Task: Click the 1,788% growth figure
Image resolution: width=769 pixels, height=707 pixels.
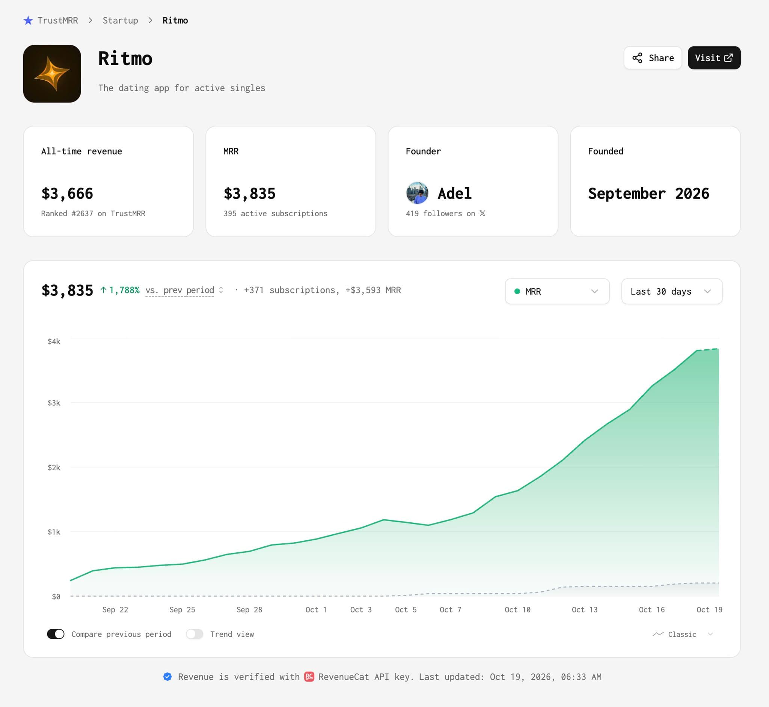Action: click(124, 290)
